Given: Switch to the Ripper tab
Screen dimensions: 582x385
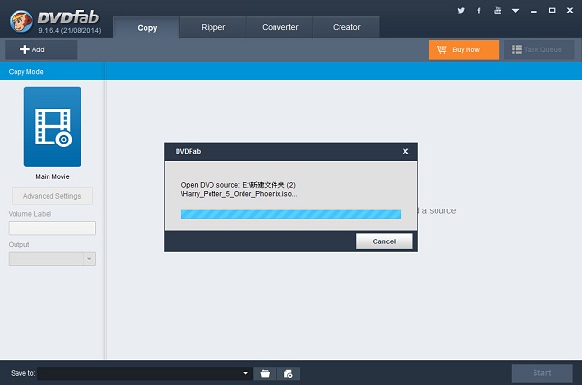Looking at the screenshot, I should coord(213,27).
